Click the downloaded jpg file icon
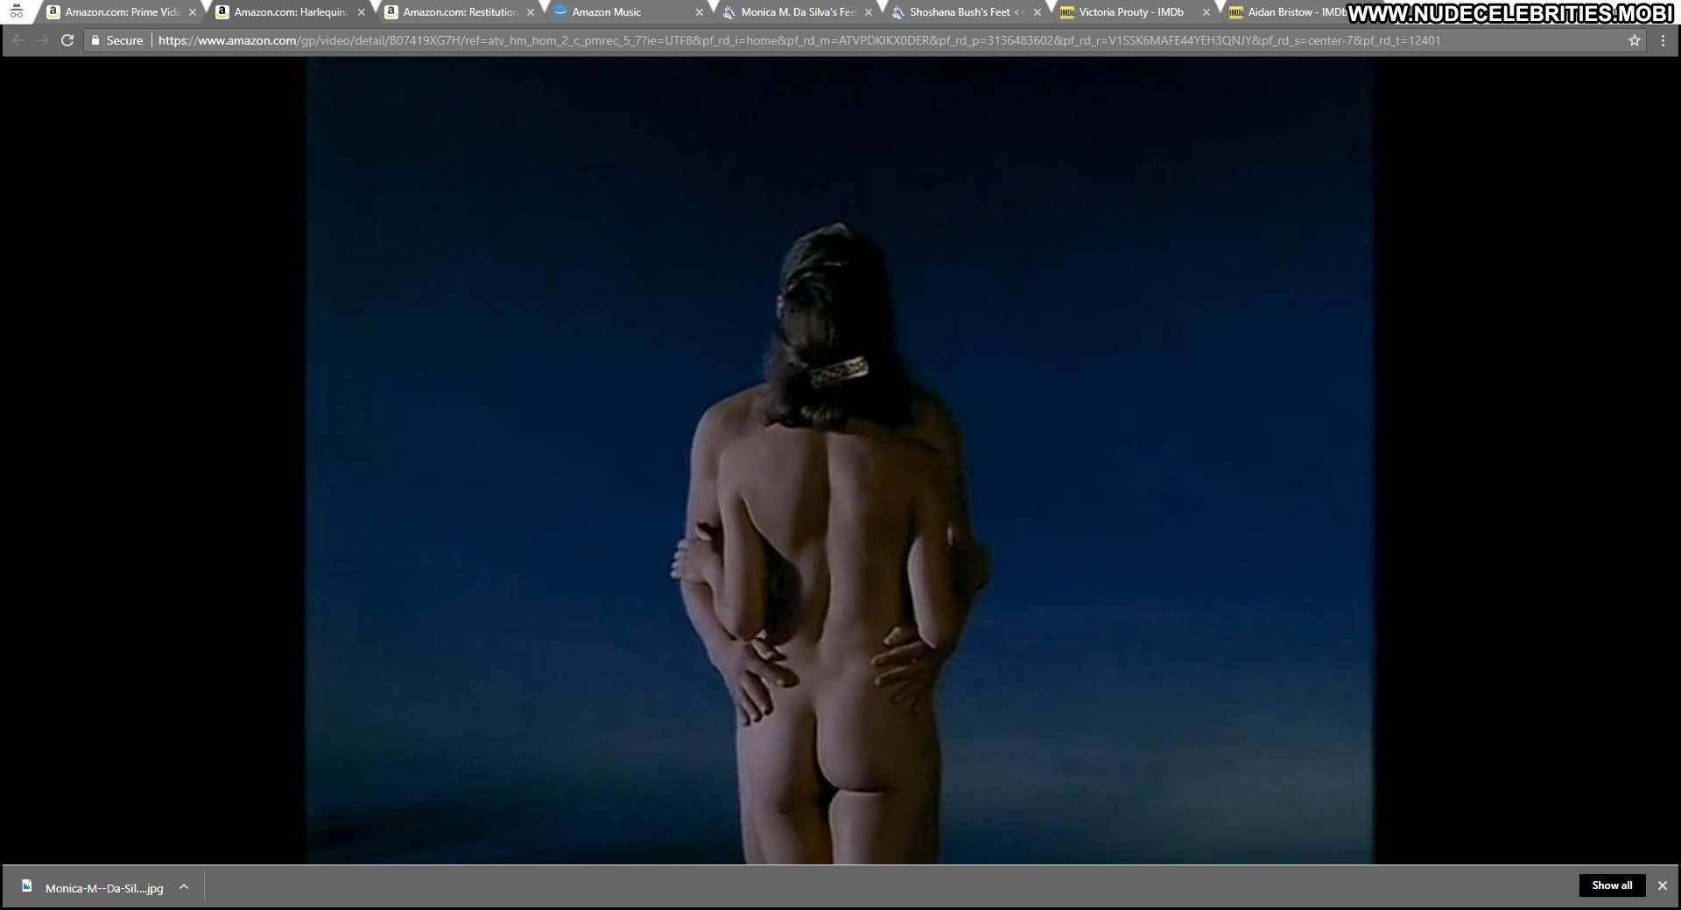Image resolution: width=1681 pixels, height=910 pixels. coord(27,886)
